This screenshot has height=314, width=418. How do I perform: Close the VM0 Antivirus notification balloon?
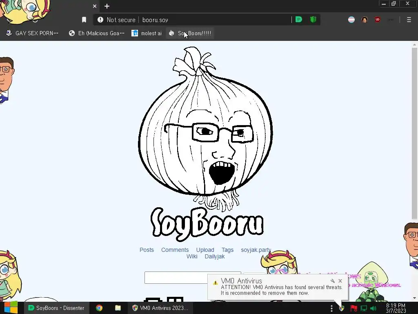340,281
